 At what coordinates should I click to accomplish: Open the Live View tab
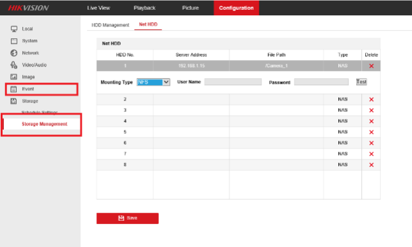click(99, 8)
